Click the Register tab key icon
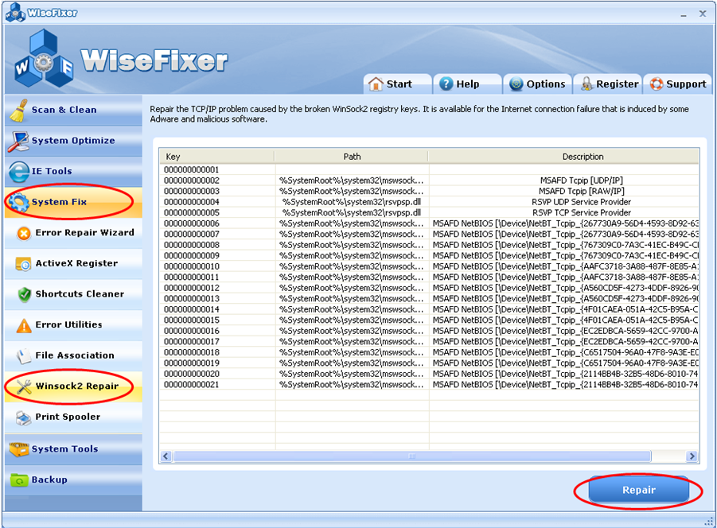Screen dimensions: 717x528 click(x=586, y=84)
